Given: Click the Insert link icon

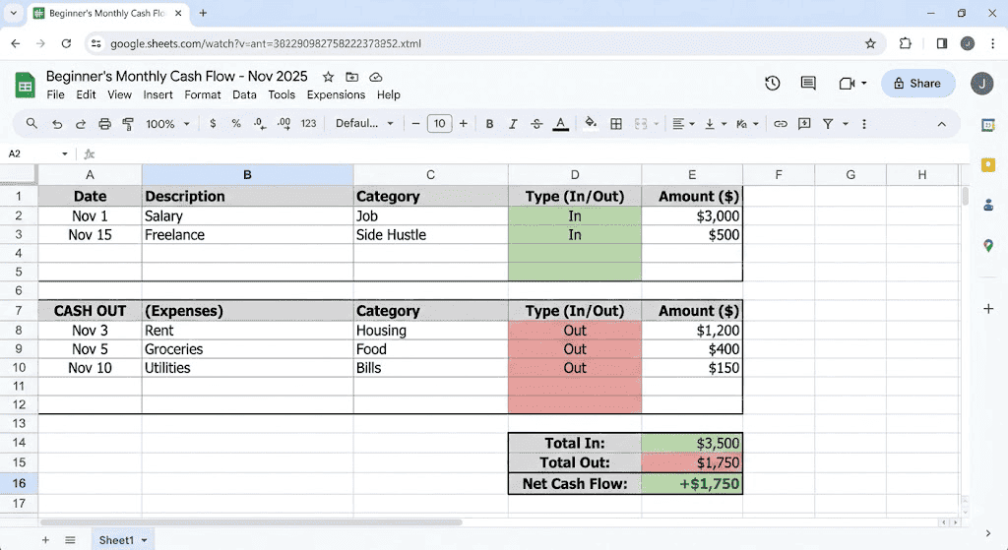Looking at the screenshot, I should click(781, 124).
